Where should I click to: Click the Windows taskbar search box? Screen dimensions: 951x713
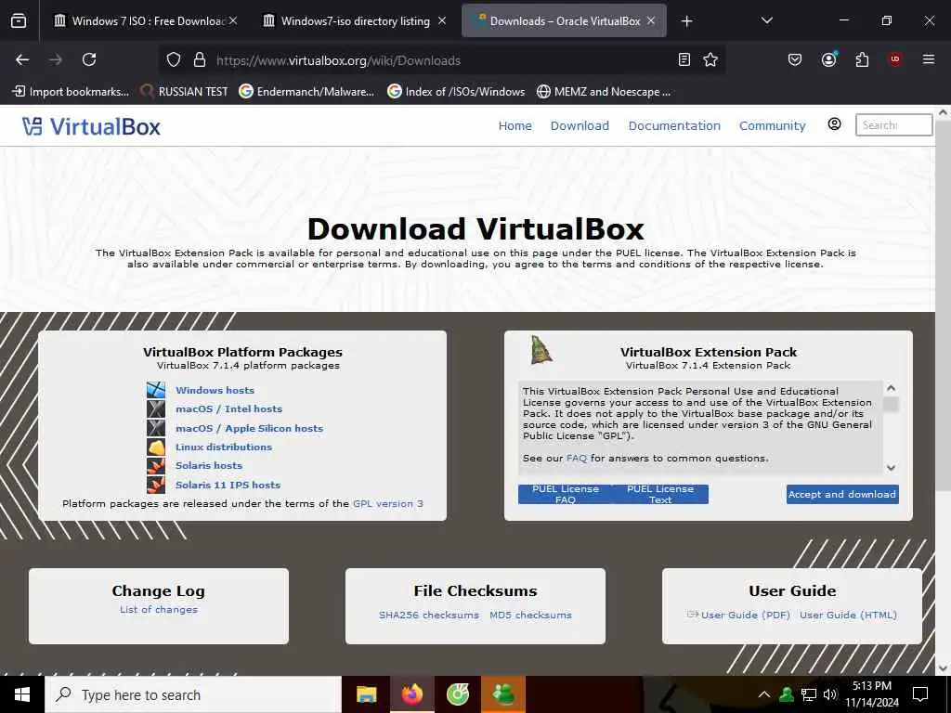193,694
